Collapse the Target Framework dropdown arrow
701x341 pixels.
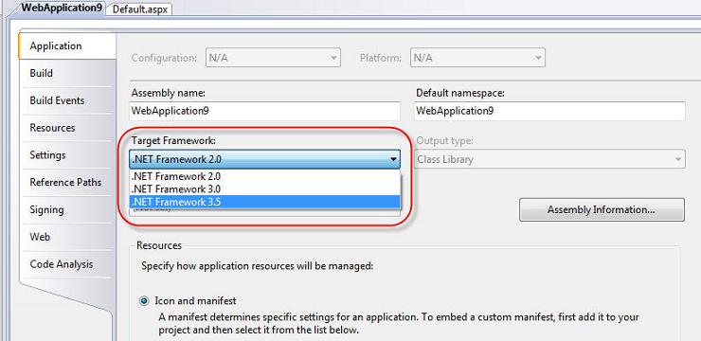point(393,159)
